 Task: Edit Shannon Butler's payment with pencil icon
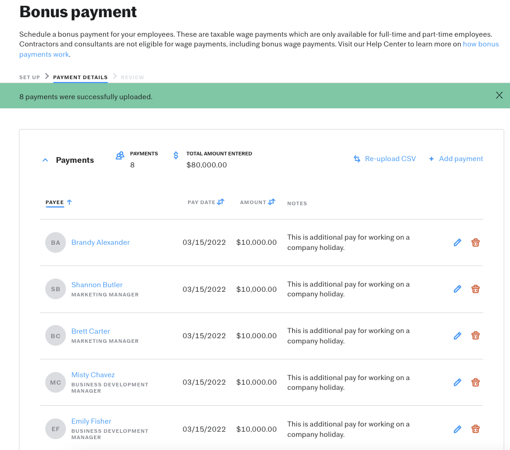pyautogui.click(x=457, y=289)
